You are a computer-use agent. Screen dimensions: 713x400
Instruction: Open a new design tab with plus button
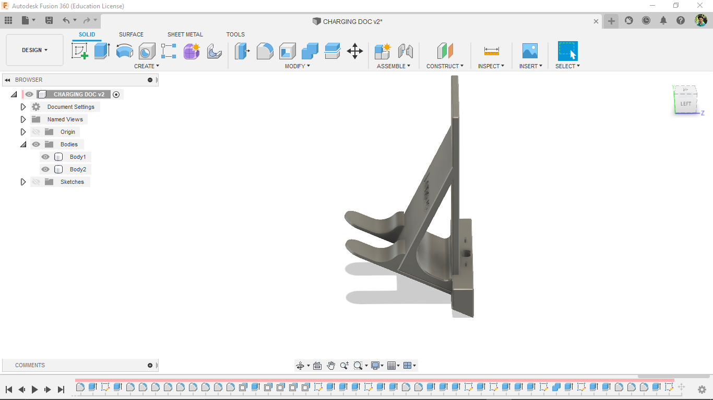611,21
